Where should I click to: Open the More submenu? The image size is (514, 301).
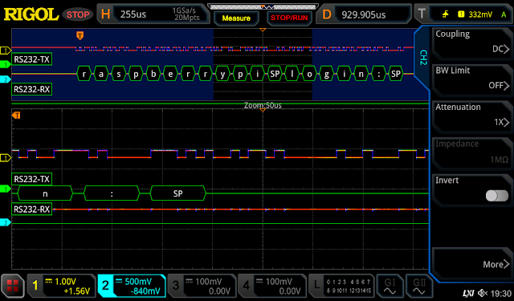pos(472,263)
